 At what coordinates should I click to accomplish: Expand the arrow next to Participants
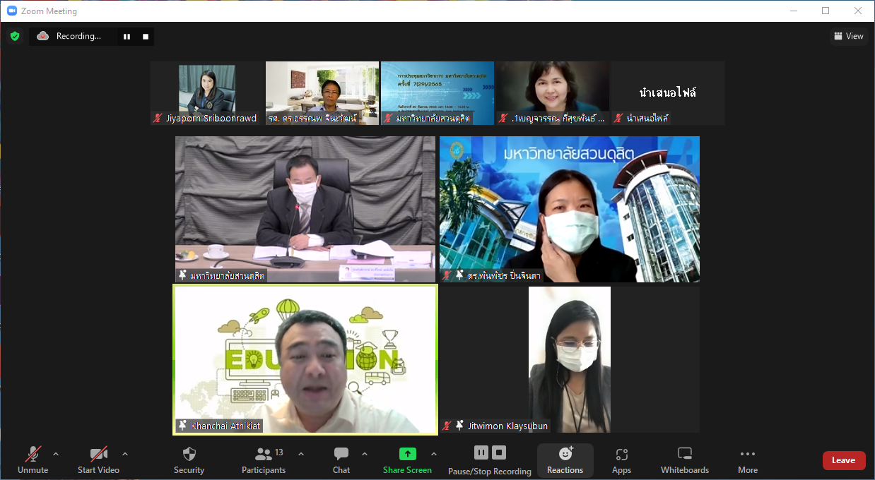click(x=301, y=454)
